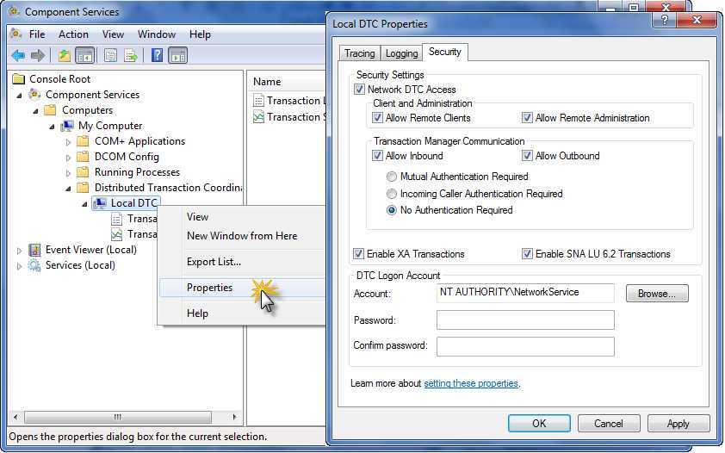Screen dimensions: 725x453
Task: Select Incoming Caller Authentication Required
Action: pyautogui.click(x=392, y=194)
